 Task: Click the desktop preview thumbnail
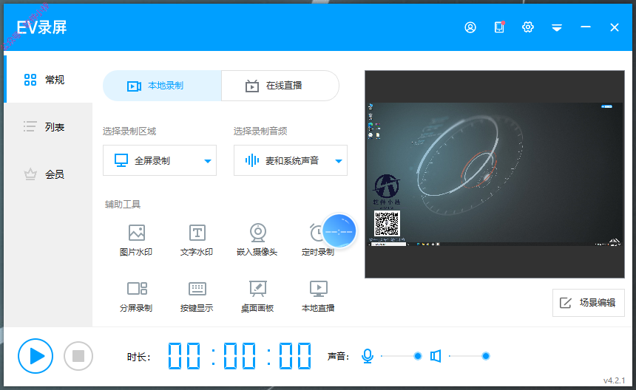click(495, 174)
